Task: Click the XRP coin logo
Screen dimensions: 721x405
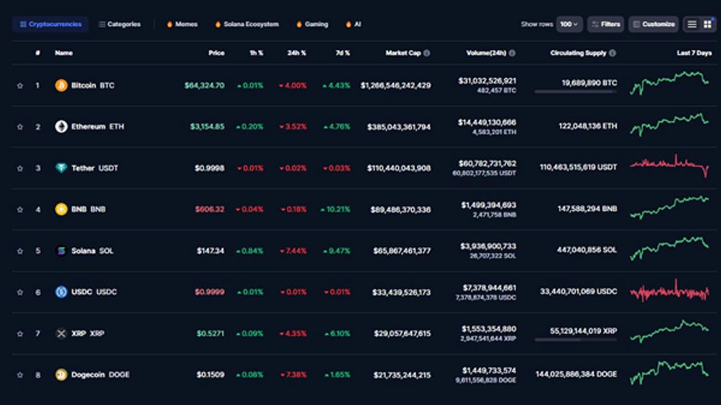Action: (x=61, y=334)
